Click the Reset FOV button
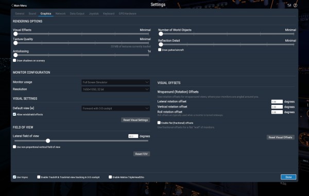This screenshot has height=196, width=309. click(142, 154)
